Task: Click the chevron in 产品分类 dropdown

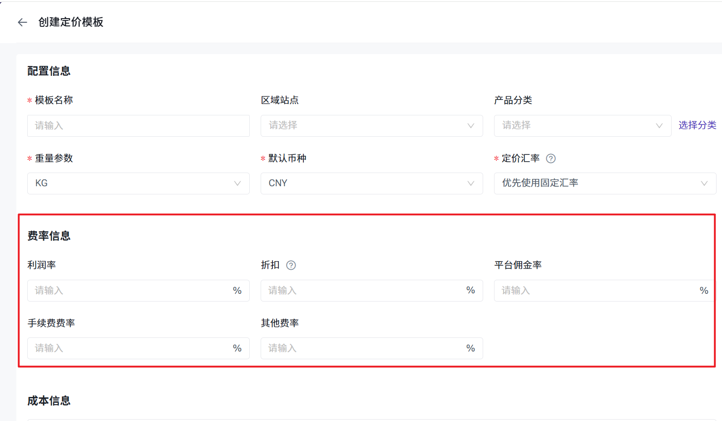Action: click(659, 126)
